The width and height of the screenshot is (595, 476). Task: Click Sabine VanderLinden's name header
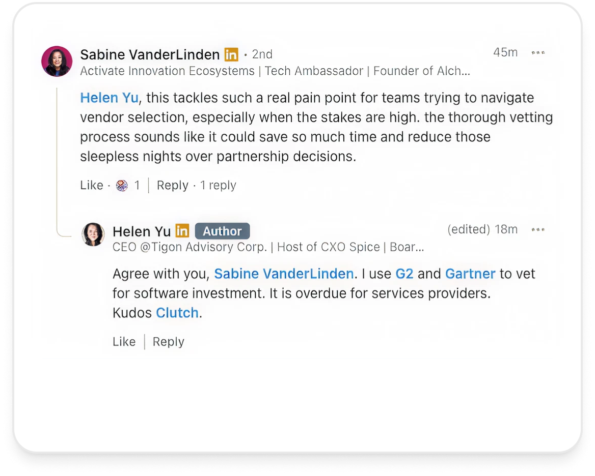(x=150, y=54)
